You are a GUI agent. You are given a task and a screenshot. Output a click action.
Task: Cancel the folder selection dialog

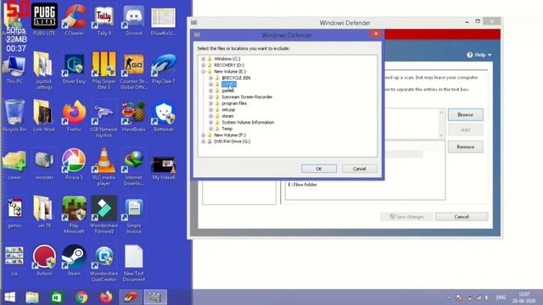[x=359, y=169]
